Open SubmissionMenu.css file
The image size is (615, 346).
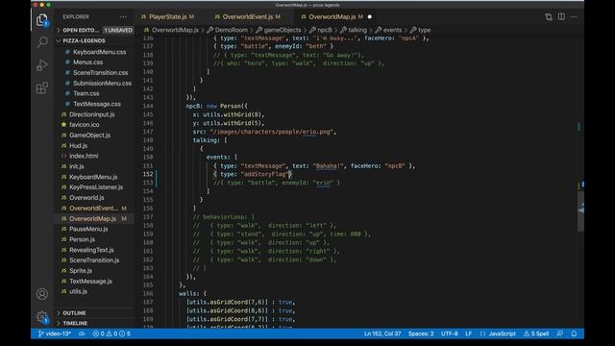[102, 84]
